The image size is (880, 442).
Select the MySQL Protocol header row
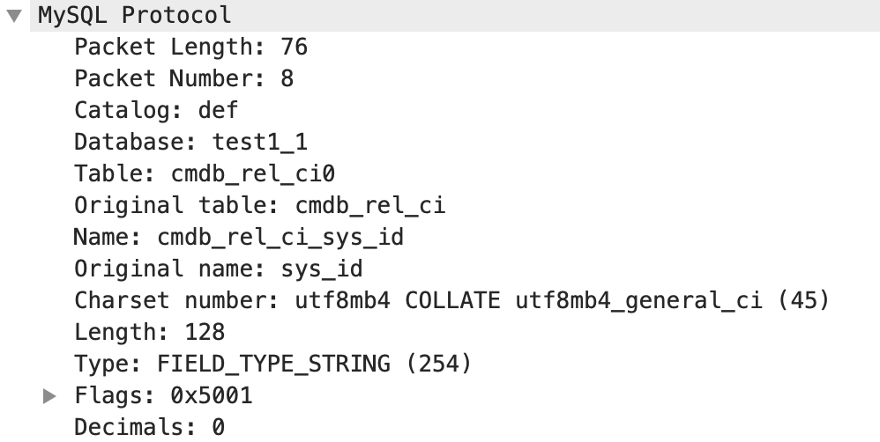click(134, 15)
